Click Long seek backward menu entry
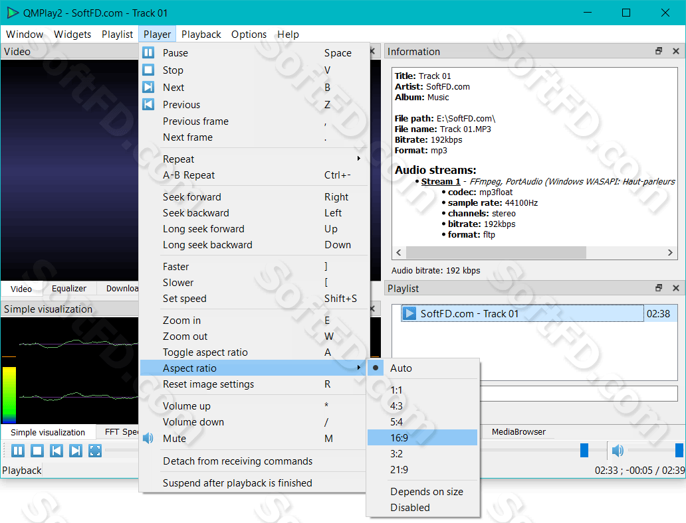The image size is (686, 523). point(255,245)
